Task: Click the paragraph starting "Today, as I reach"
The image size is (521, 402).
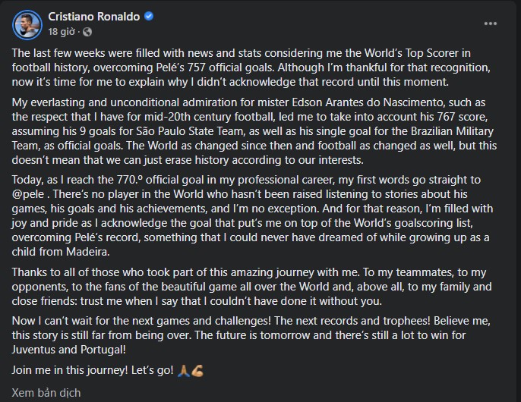Action: [x=252, y=215]
